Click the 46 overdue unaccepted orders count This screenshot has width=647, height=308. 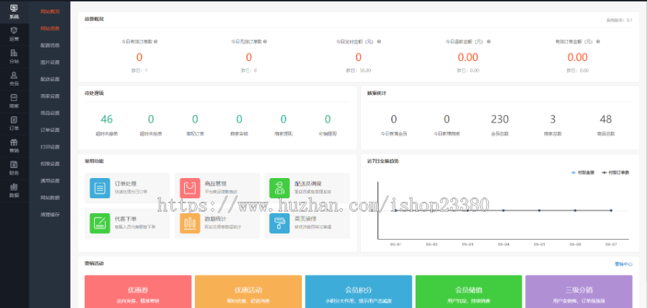point(106,120)
